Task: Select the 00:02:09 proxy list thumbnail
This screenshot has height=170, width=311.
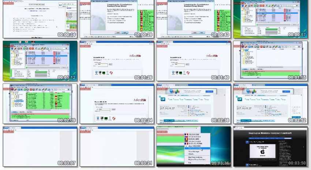Action: (x=40, y=104)
